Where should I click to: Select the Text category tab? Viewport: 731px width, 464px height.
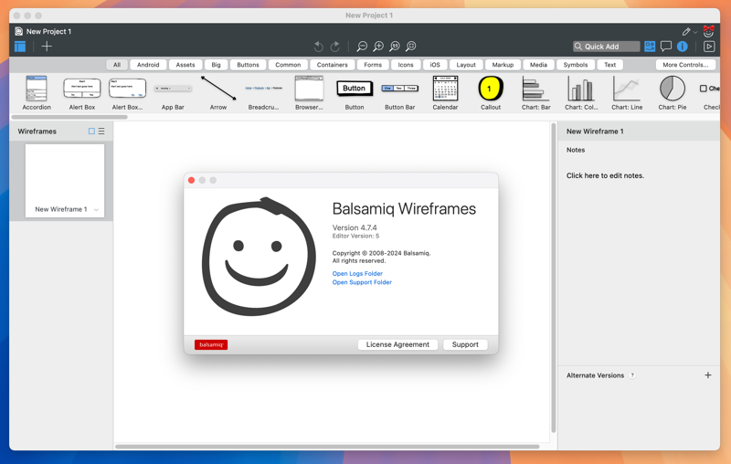tap(610, 65)
